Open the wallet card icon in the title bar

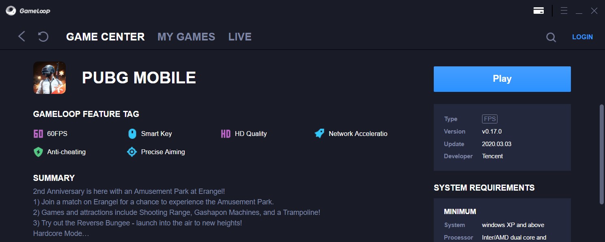coord(538,11)
